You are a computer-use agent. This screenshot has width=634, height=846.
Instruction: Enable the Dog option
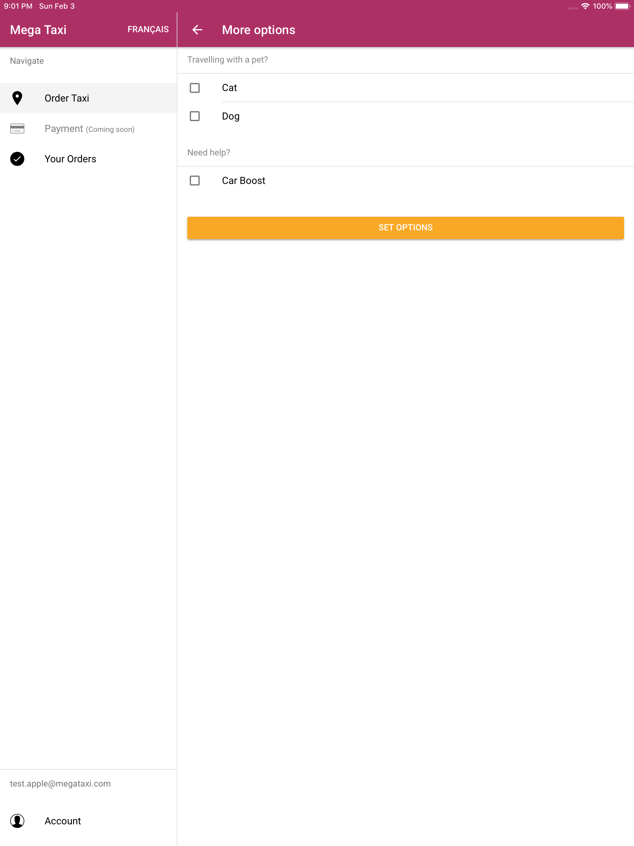(x=194, y=116)
